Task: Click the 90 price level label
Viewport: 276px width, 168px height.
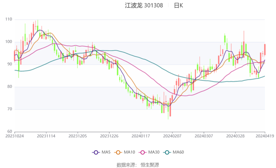Action: 9,64
